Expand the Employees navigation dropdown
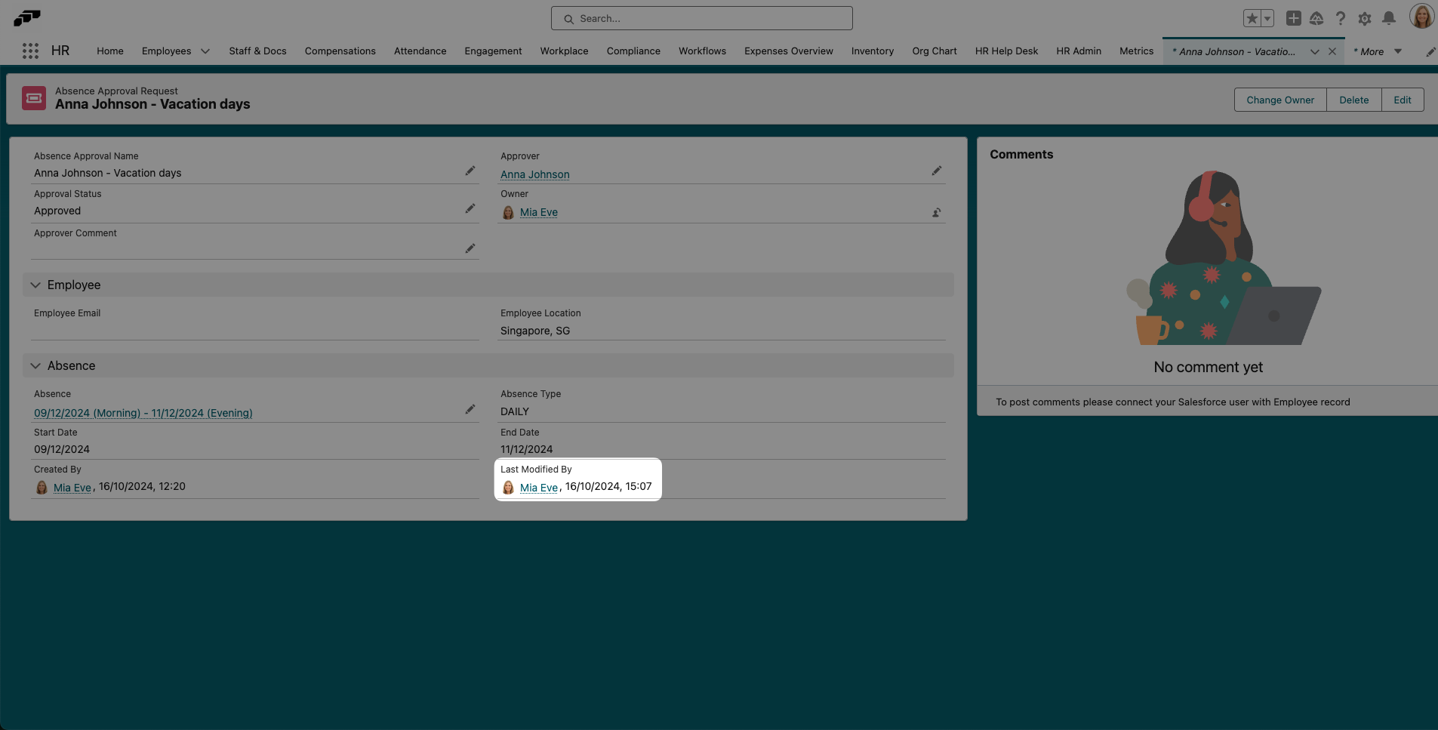 tap(205, 51)
